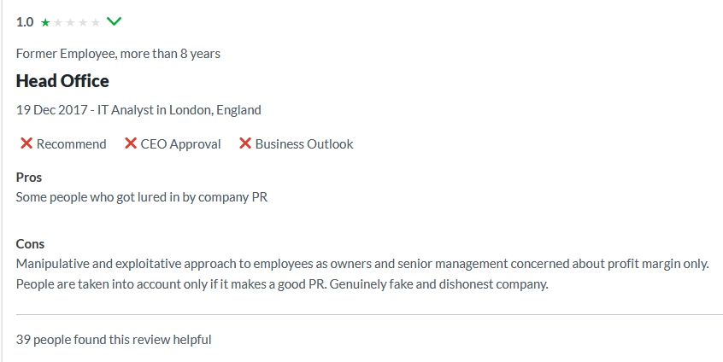The width and height of the screenshot is (723, 362).
Task: Select the CEO Approval label
Action: pyautogui.click(x=180, y=144)
